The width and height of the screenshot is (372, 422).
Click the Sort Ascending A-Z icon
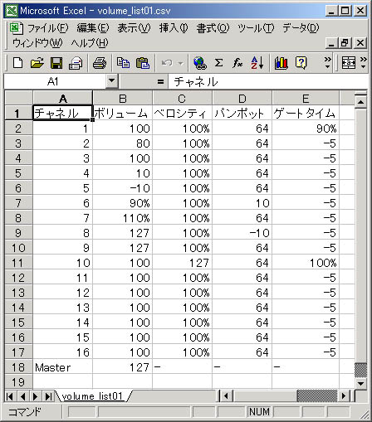(x=257, y=63)
